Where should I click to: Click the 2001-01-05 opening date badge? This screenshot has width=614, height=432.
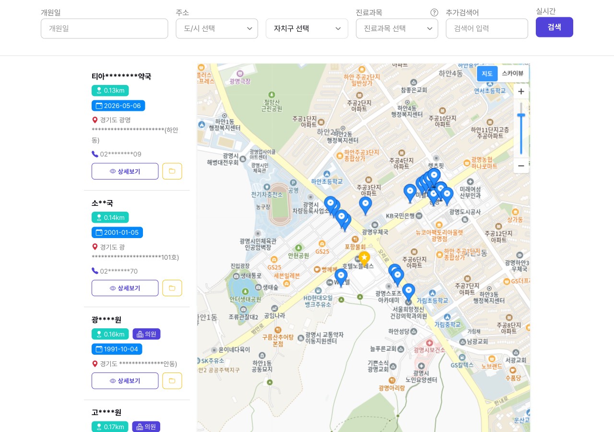117,233
